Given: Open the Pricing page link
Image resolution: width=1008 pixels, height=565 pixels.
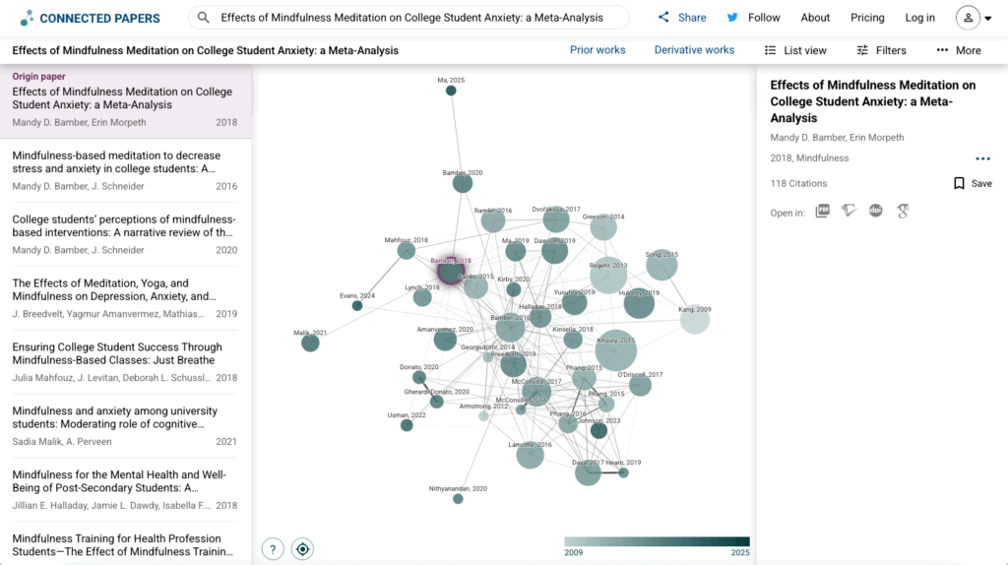Looking at the screenshot, I should click(x=867, y=18).
